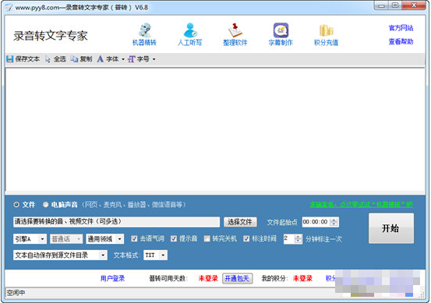Click the 分钟标注一次 minute spinner
Image resolution: width=431 pixels, height=303 pixels.
pos(299,239)
